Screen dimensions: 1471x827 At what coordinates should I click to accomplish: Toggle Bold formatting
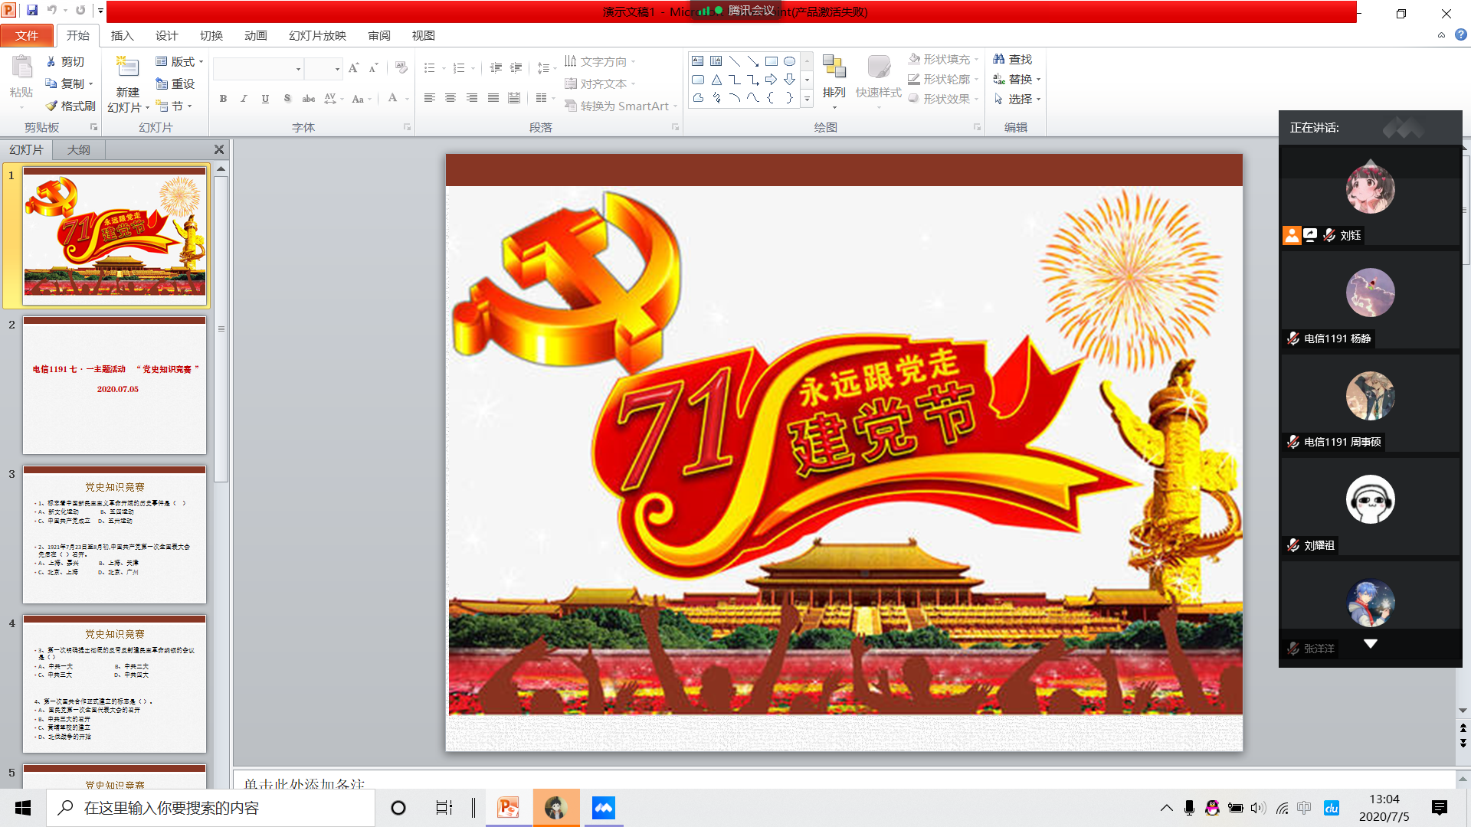(223, 98)
